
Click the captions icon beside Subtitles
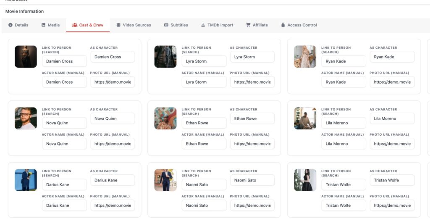[166, 25]
